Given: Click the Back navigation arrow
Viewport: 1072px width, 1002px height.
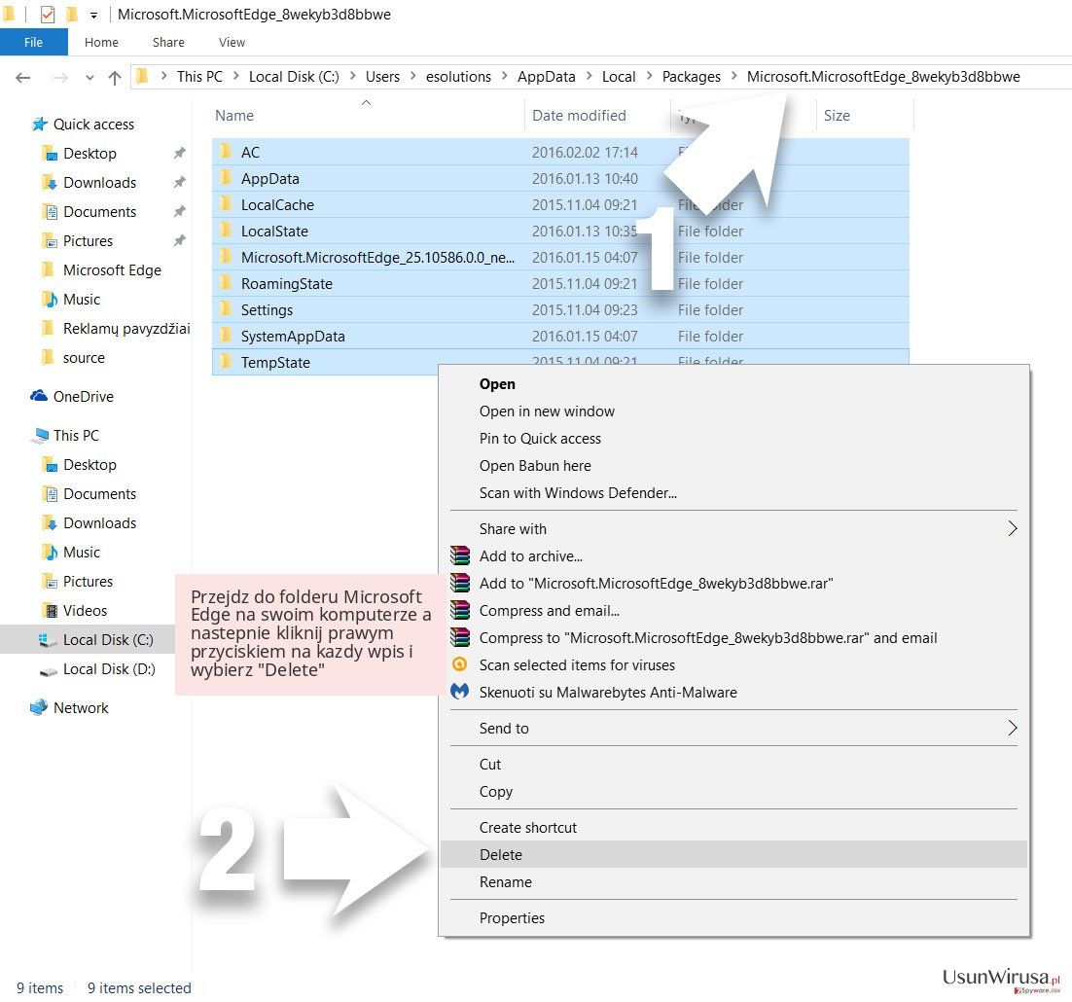Looking at the screenshot, I should pyautogui.click(x=23, y=77).
